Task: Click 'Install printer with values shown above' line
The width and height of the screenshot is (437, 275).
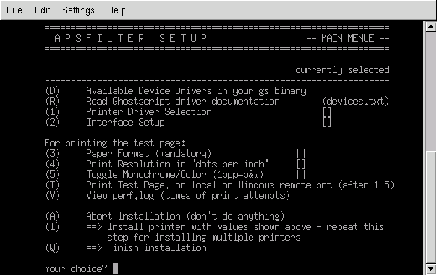Action: (235, 226)
